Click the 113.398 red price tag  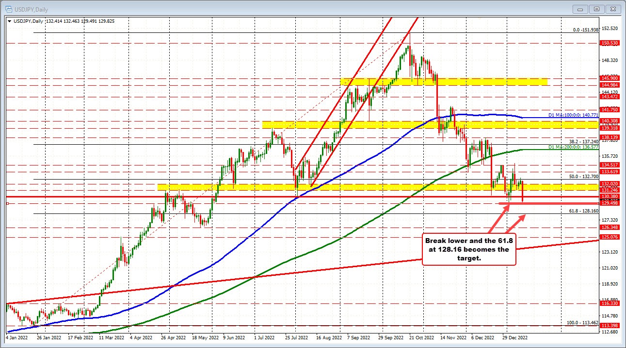tap(609, 325)
